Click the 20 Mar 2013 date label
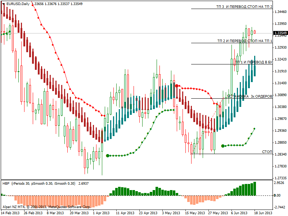The width and height of the screenshot is (288, 216). [79, 213]
